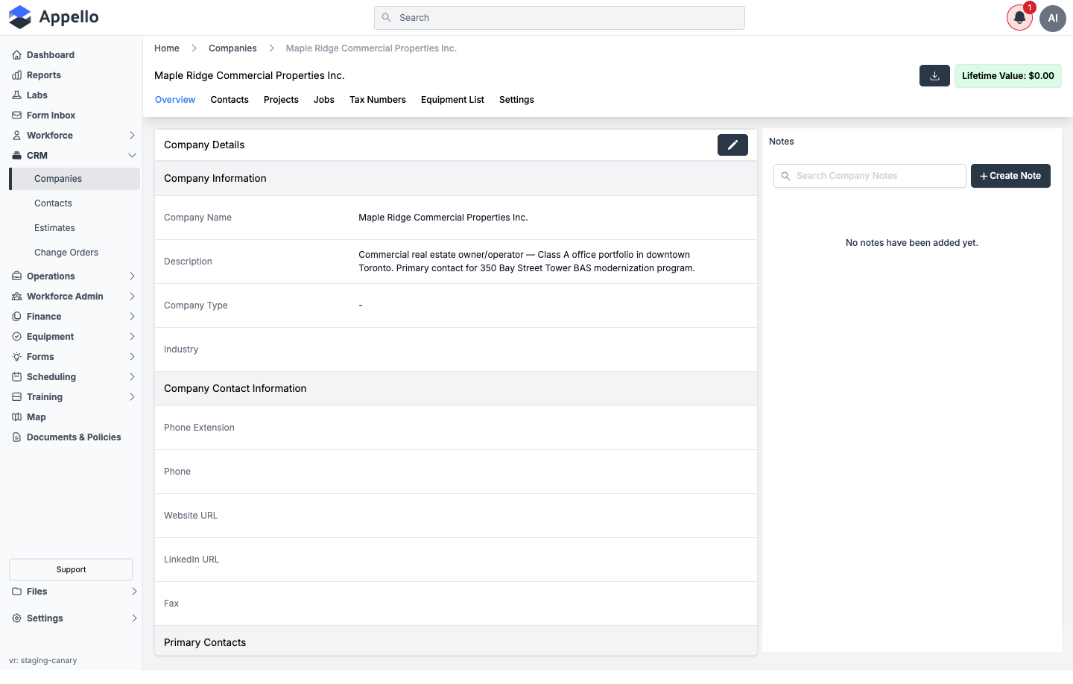This screenshot has height=684, width=1073.
Task: Switch to the Projects tab
Action: point(281,100)
